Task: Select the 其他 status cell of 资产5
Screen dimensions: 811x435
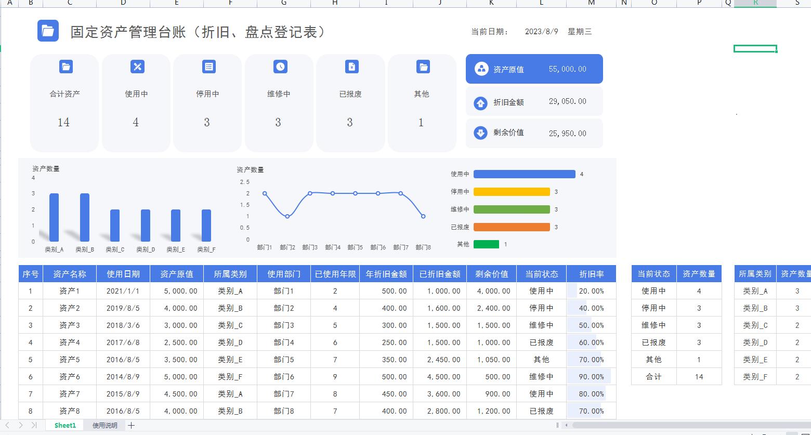Action: 541,360
